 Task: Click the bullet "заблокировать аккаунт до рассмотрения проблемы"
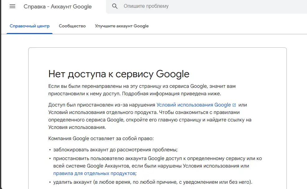pos(115,149)
